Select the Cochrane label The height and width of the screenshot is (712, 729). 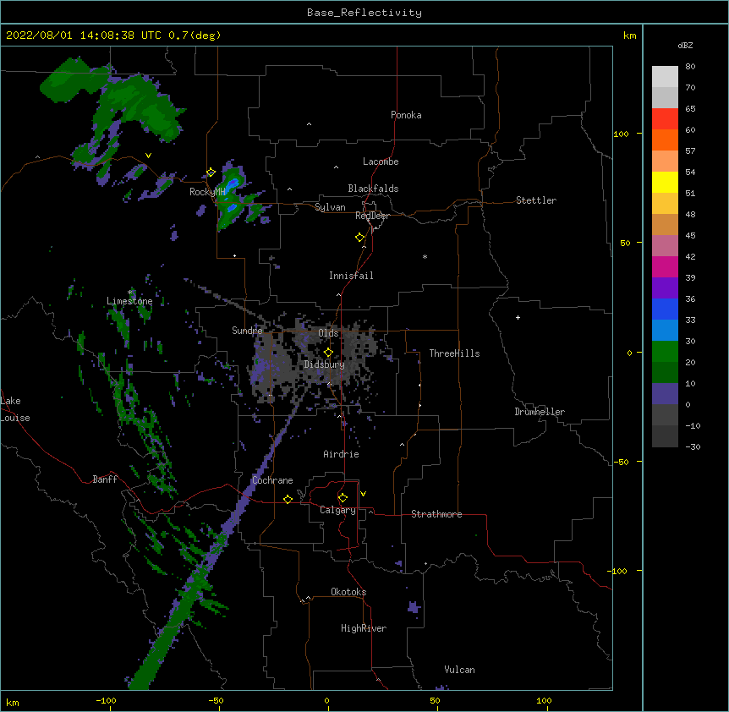272,480
